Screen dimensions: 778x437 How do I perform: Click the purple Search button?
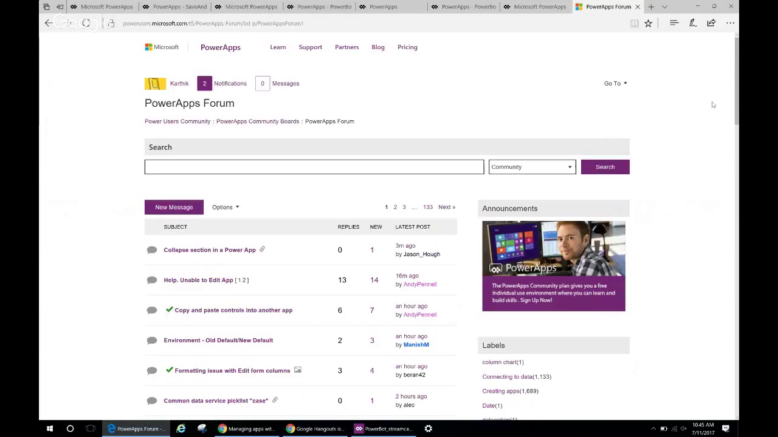click(605, 167)
